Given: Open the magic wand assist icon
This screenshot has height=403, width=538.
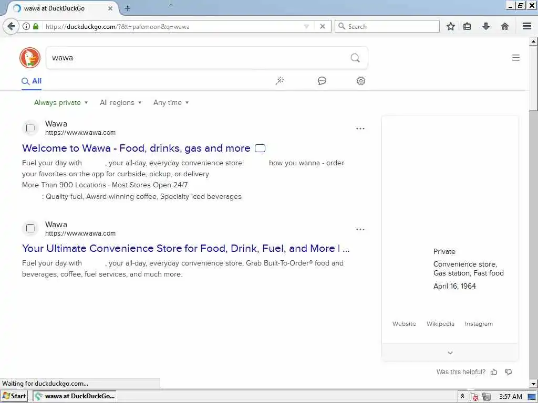Looking at the screenshot, I should [280, 80].
